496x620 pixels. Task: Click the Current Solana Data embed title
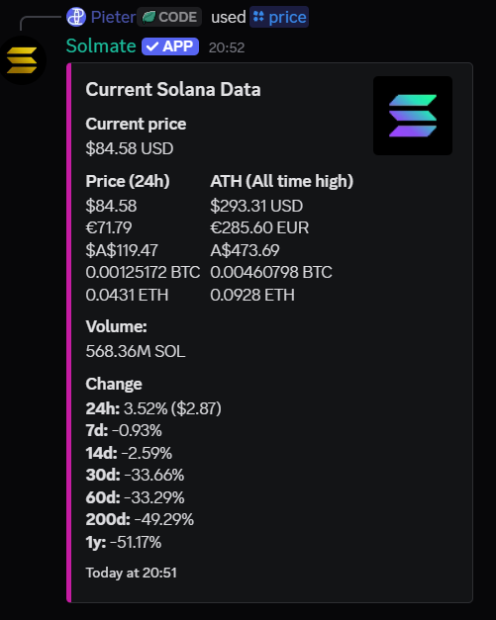pyautogui.click(x=173, y=89)
